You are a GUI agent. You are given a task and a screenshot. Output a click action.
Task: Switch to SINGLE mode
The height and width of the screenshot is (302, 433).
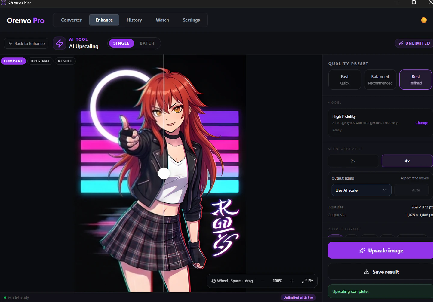[121, 43]
